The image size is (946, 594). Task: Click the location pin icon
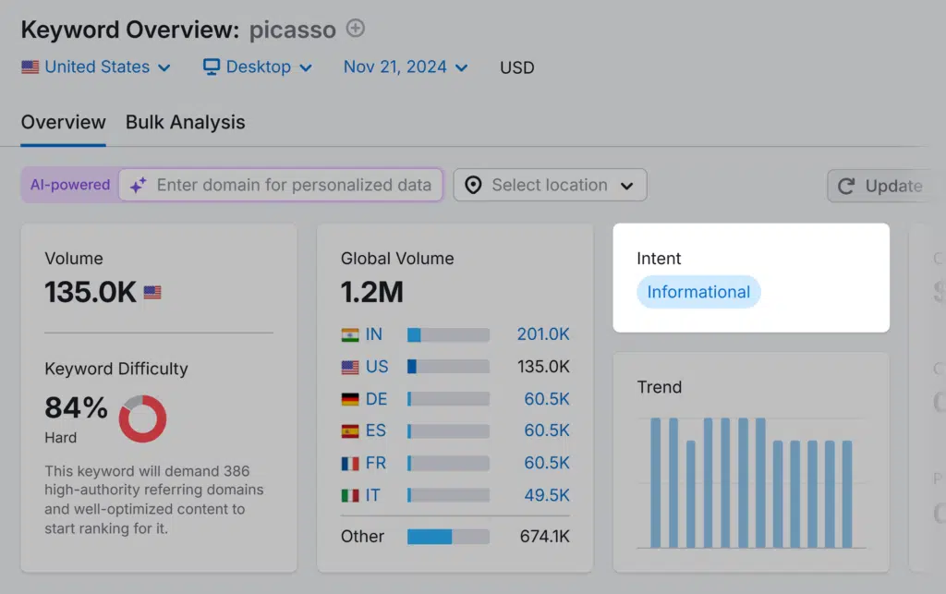(x=474, y=186)
